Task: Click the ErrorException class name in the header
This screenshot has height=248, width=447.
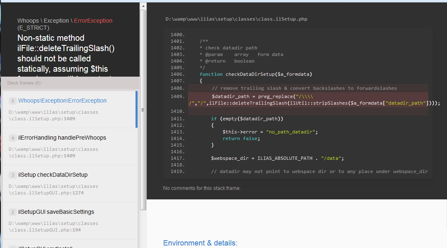Action: point(93,21)
